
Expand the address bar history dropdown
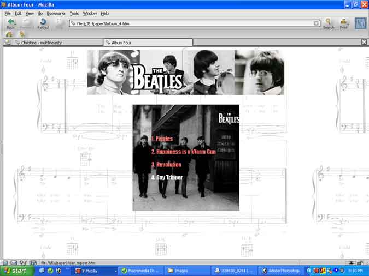pyautogui.click(x=316, y=23)
